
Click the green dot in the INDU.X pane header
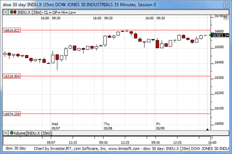tap(12, 12)
